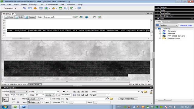Switch to Design view

pyautogui.click(x=30, y=17)
